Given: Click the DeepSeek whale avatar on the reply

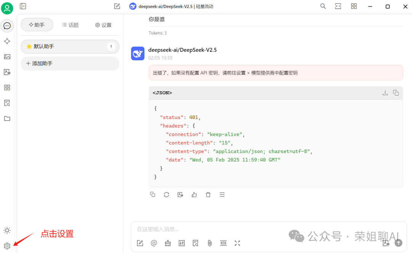Looking at the screenshot, I should tap(138, 53).
